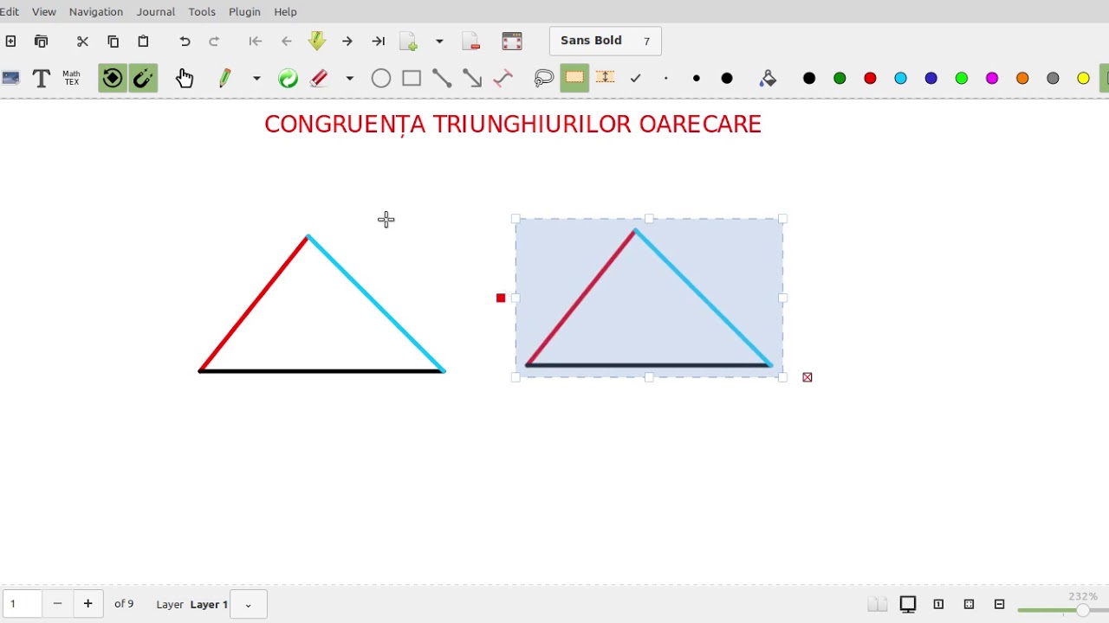The height and width of the screenshot is (623, 1109).
Task: Delete the current page icon
Action: 471,41
